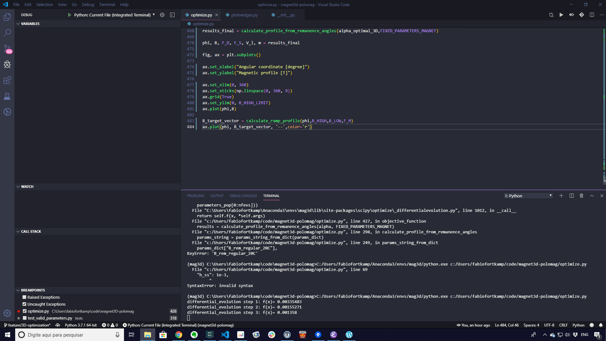
Task: Open launch.json debug configuration gear
Action: [x=162, y=15]
